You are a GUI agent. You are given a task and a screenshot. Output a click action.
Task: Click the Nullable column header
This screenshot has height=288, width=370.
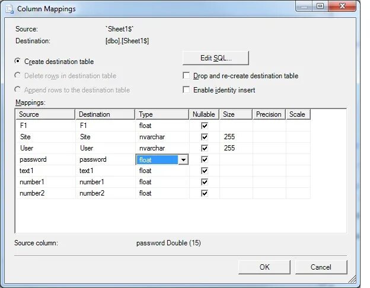(205, 114)
